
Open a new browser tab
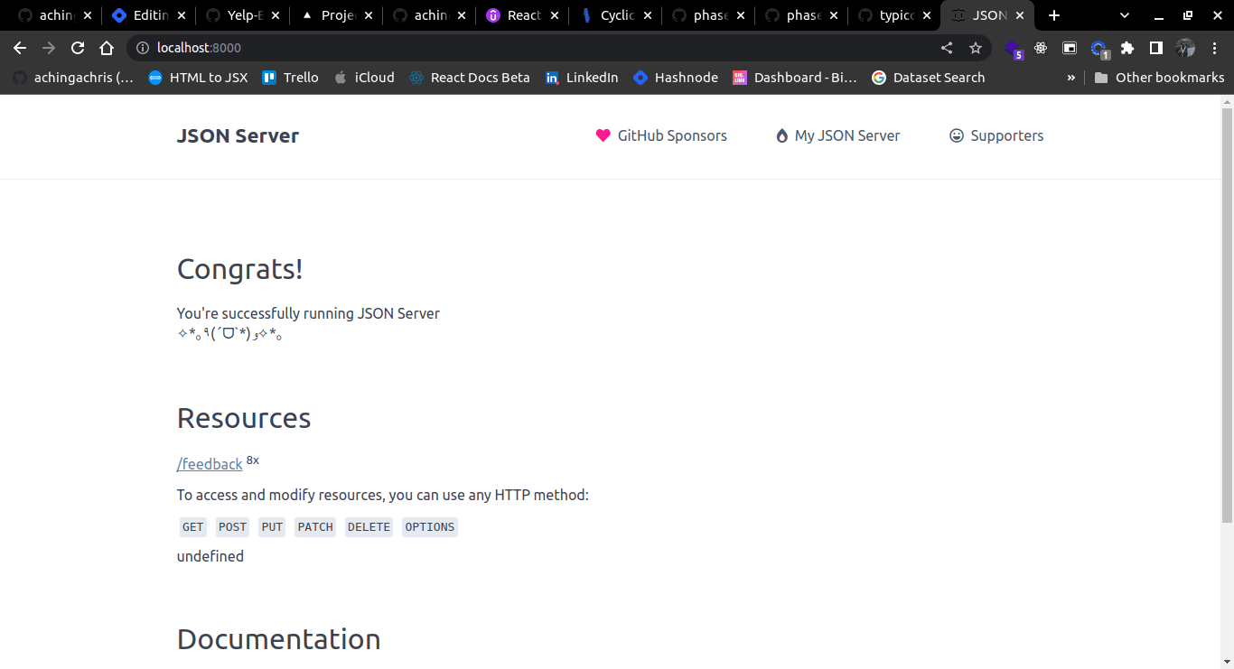coord(1054,15)
